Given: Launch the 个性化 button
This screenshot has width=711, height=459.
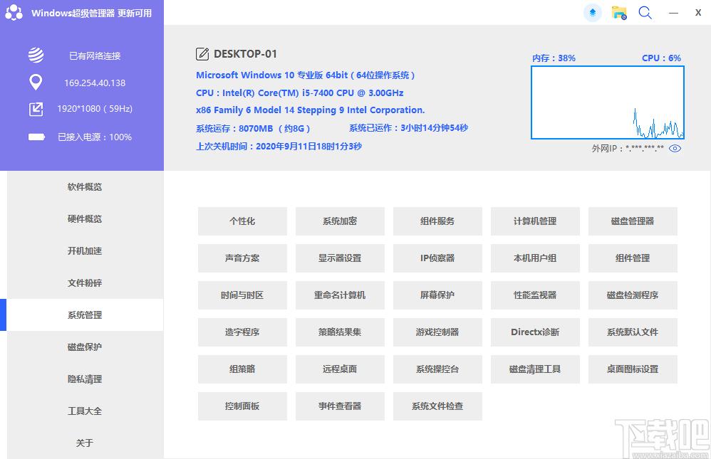Looking at the screenshot, I should click(x=242, y=221).
